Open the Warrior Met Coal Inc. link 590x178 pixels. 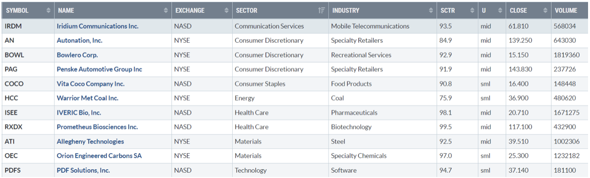tap(88, 98)
